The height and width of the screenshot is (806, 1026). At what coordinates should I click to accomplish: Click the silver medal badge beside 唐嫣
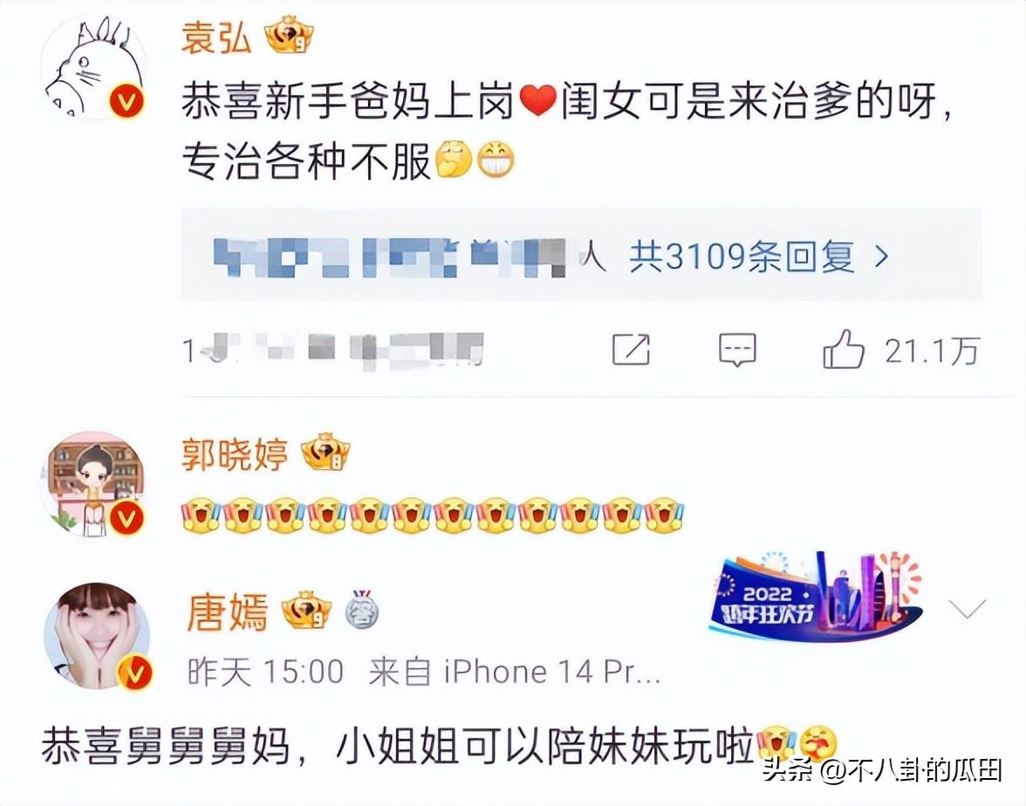pos(362,611)
